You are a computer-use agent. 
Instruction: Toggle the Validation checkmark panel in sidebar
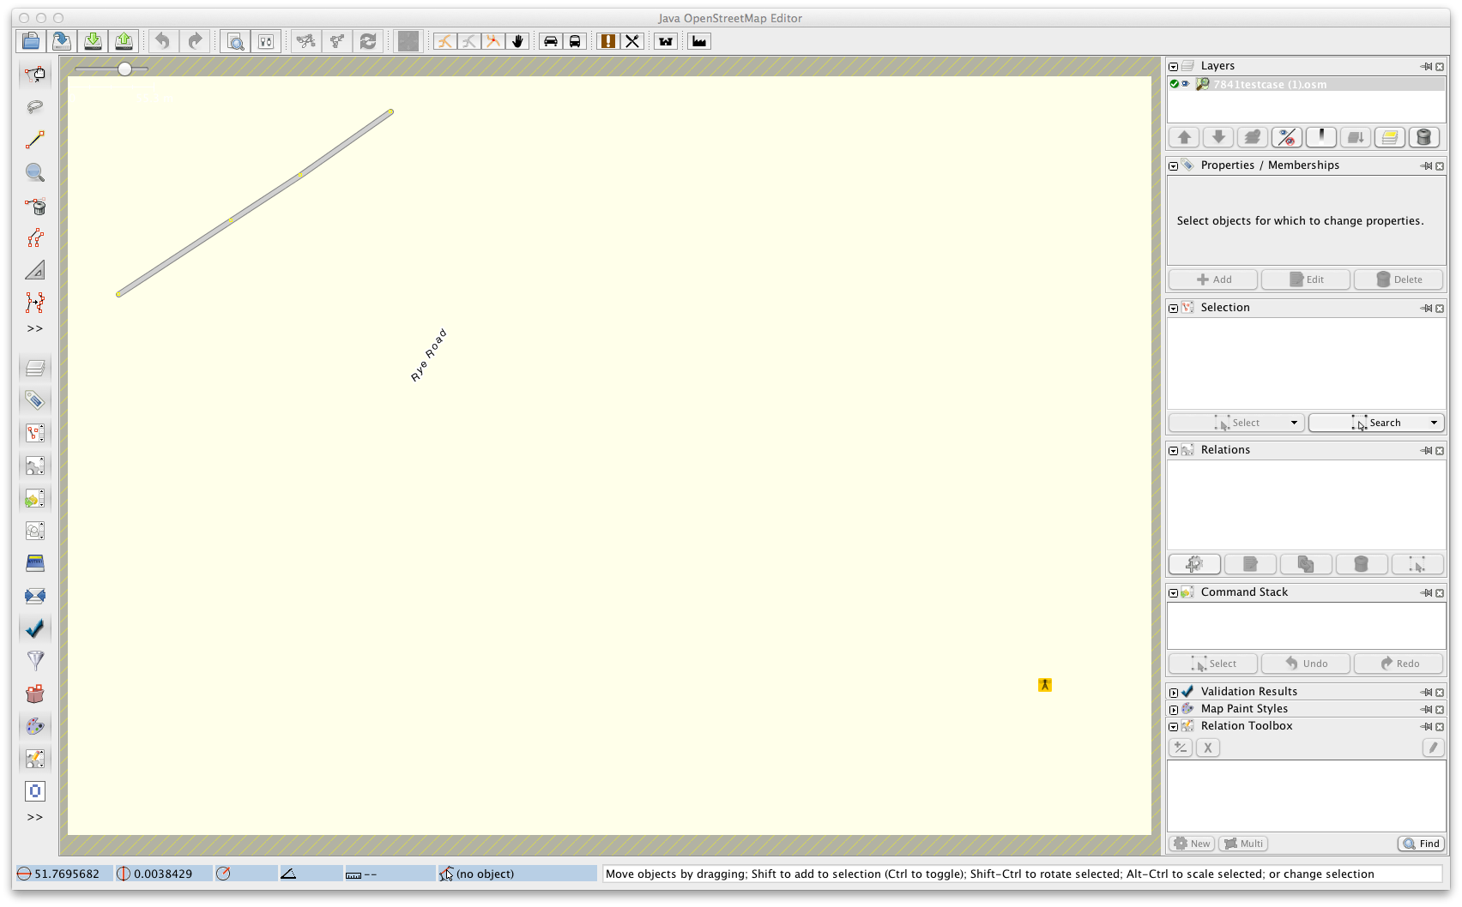[35, 628]
